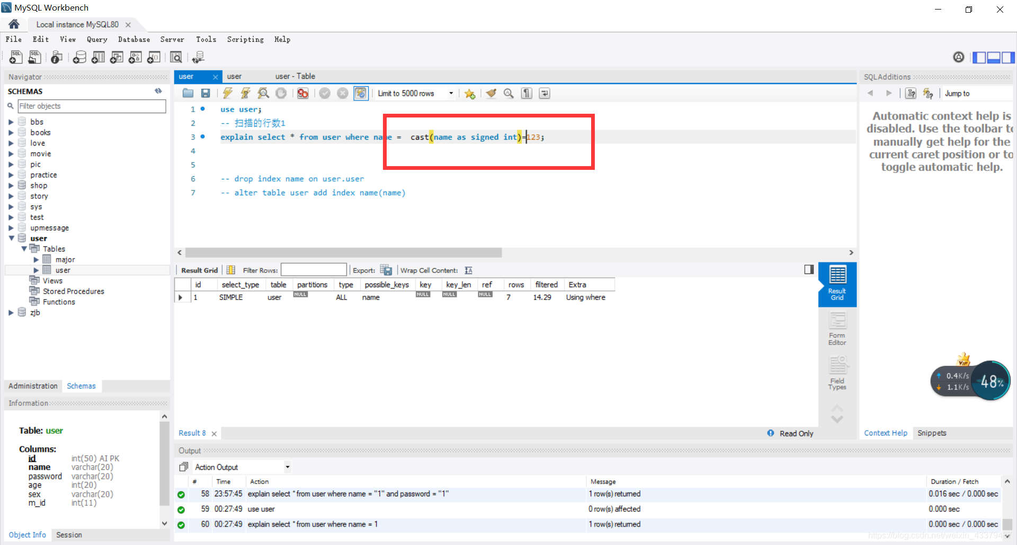Toggle wrap cell content icon

(468, 270)
